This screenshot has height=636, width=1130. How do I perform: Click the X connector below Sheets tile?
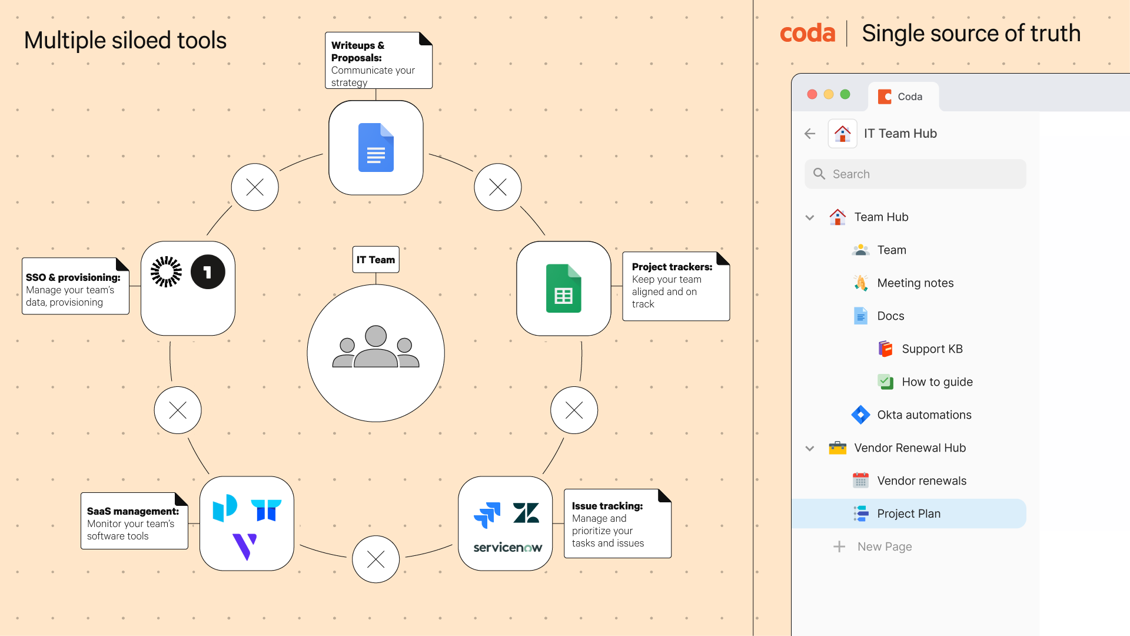[x=574, y=410]
